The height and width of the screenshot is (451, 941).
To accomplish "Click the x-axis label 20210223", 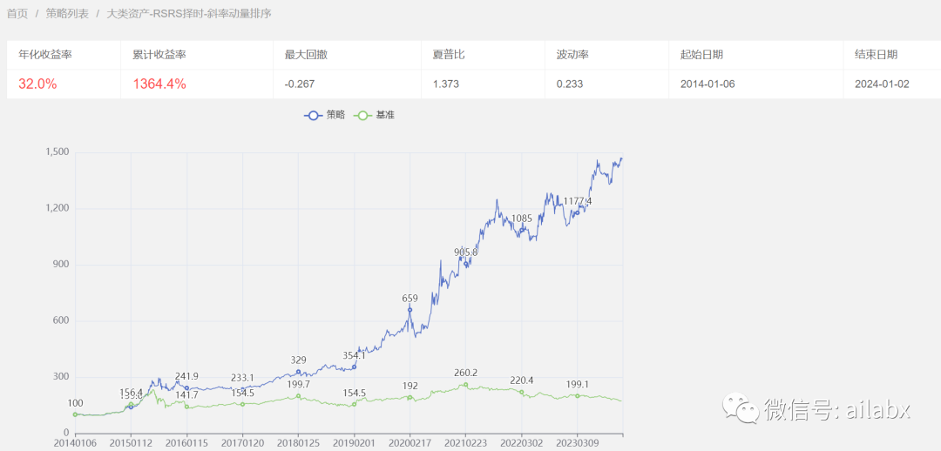I will point(465,444).
